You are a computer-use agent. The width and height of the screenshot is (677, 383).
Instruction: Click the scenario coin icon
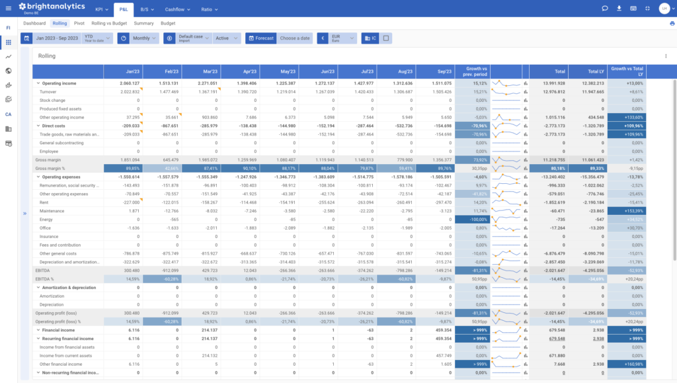point(169,38)
